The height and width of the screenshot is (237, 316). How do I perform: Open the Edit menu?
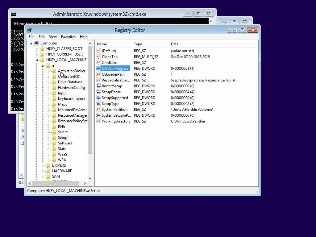click(42, 37)
